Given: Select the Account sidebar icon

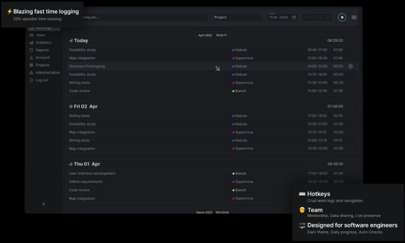Looking at the screenshot, I should 31,57.
